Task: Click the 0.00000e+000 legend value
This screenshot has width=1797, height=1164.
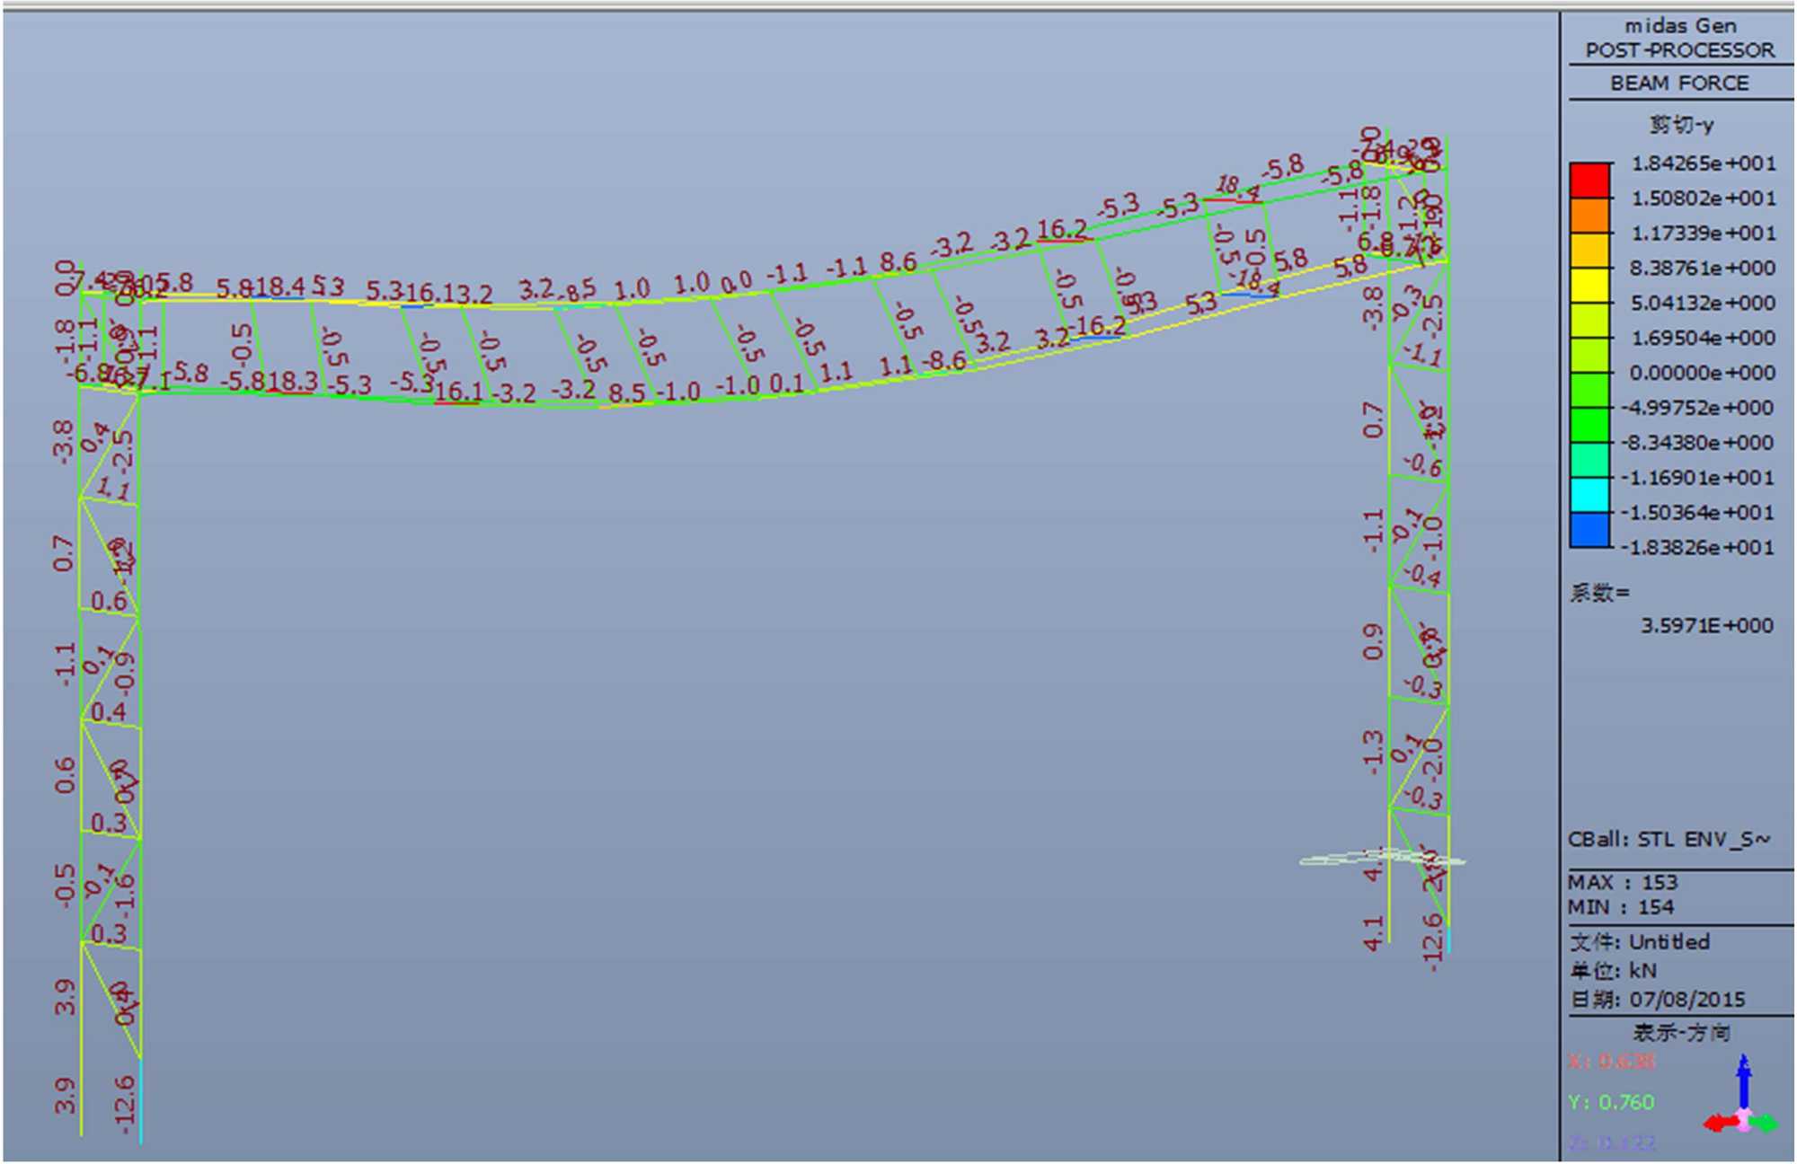Action: tap(1702, 373)
